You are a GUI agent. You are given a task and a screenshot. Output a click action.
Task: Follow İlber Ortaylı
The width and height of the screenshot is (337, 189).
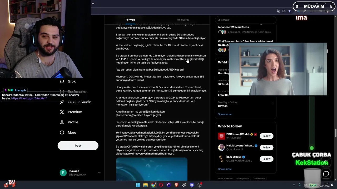266,159
